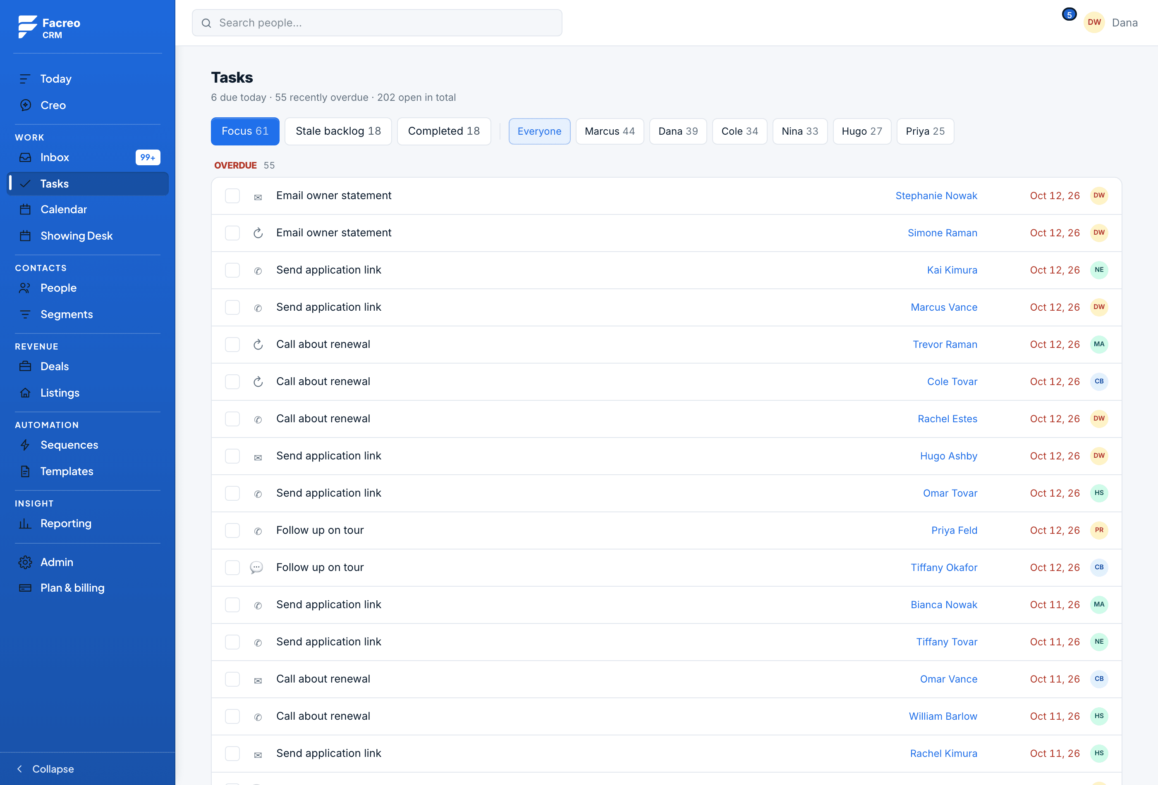1158x785 pixels.
Task: Filter tasks by Nina 33
Action: 800,131
